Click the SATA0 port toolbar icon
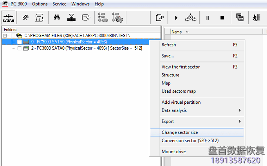Viewport: 267px width, 166px height. click(x=8, y=18)
